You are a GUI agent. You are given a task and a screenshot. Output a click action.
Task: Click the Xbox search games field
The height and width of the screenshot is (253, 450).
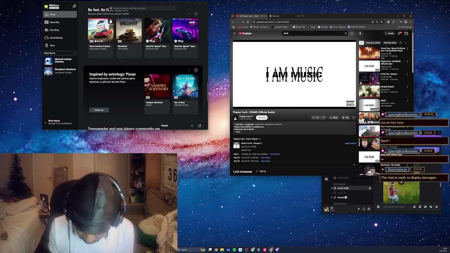pyautogui.click(x=142, y=8)
